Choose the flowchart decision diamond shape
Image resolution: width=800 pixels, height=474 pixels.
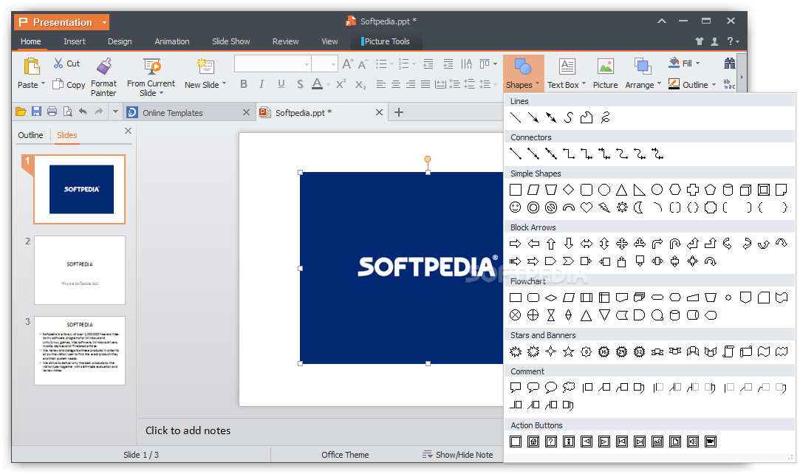(x=551, y=298)
